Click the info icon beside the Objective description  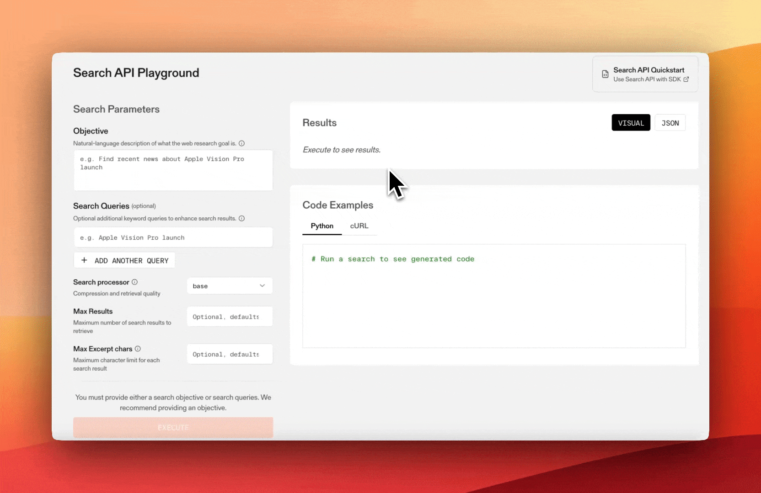pyautogui.click(x=241, y=143)
